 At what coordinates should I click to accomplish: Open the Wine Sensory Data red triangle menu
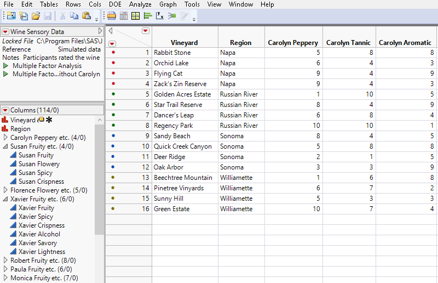point(5,32)
